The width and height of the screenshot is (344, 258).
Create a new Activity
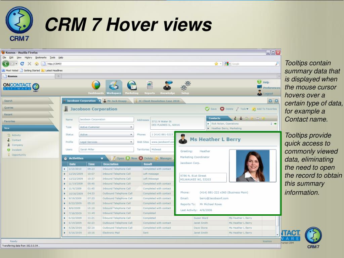[16, 135]
